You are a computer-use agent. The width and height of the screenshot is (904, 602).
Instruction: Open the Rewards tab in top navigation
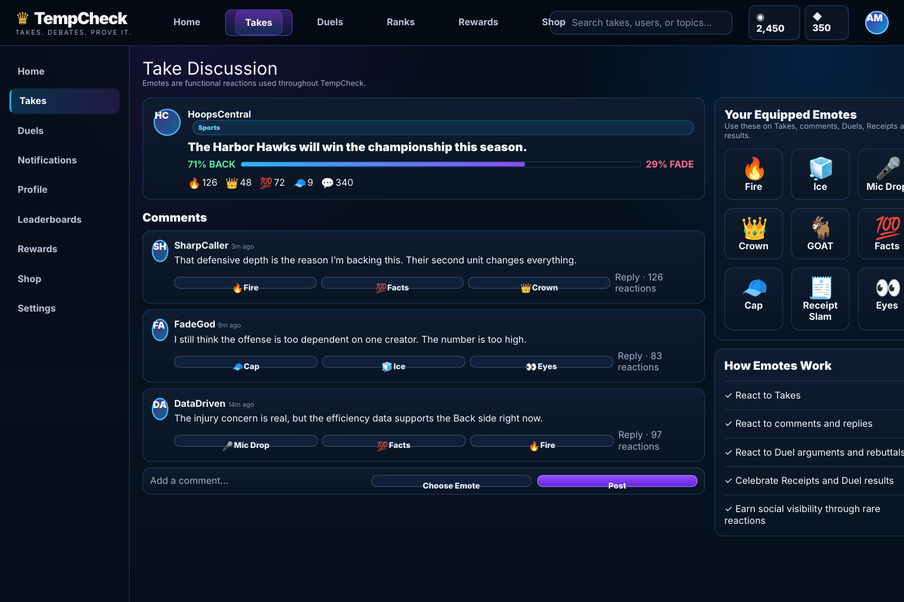(478, 22)
